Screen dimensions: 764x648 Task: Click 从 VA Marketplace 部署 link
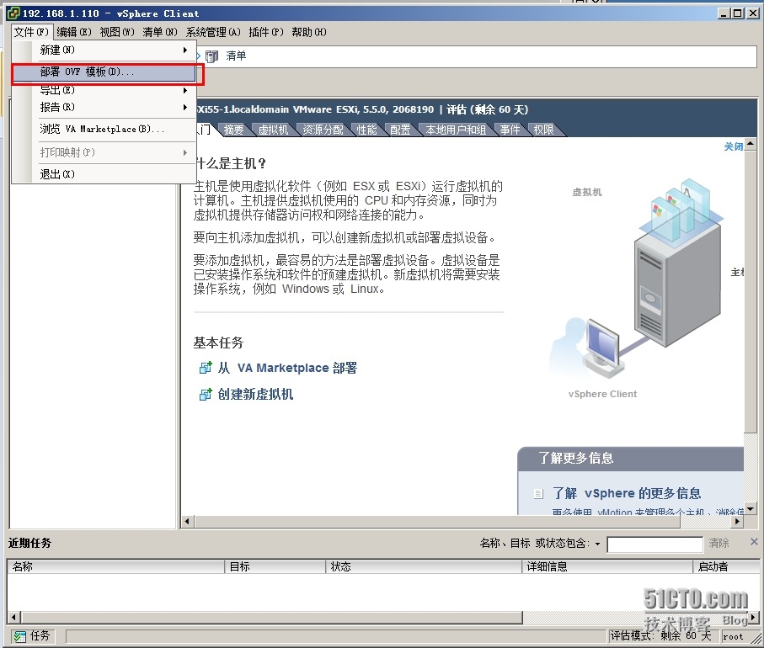click(287, 368)
